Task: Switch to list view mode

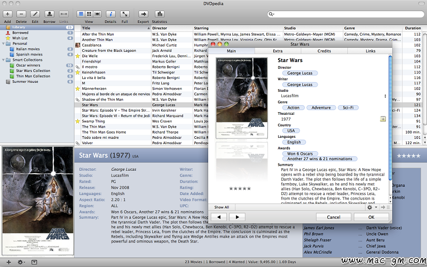Action: point(81,14)
